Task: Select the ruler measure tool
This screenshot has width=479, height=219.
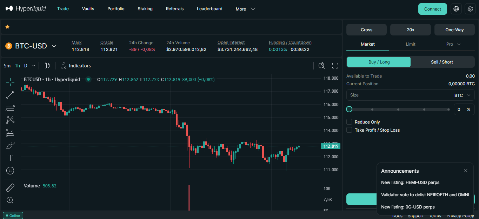Action: [x=10, y=188]
